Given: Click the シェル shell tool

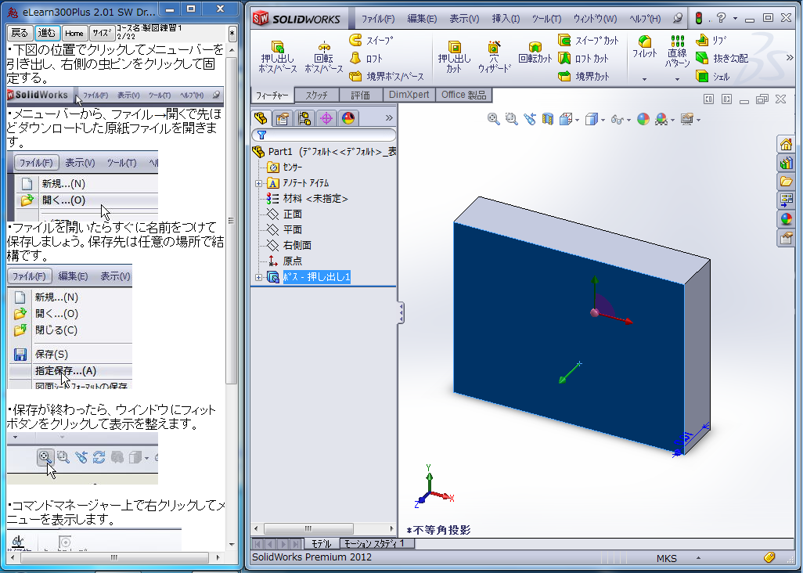Looking at the screenshot, I should click(x=713, y=76).
